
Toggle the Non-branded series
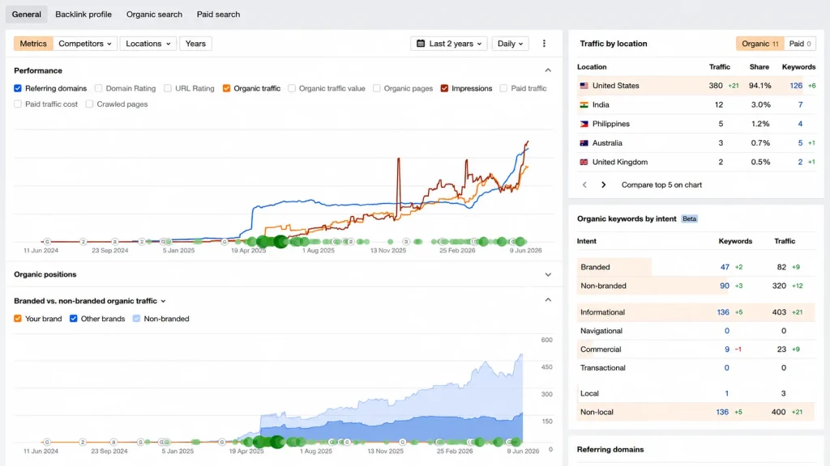[136, 319]
